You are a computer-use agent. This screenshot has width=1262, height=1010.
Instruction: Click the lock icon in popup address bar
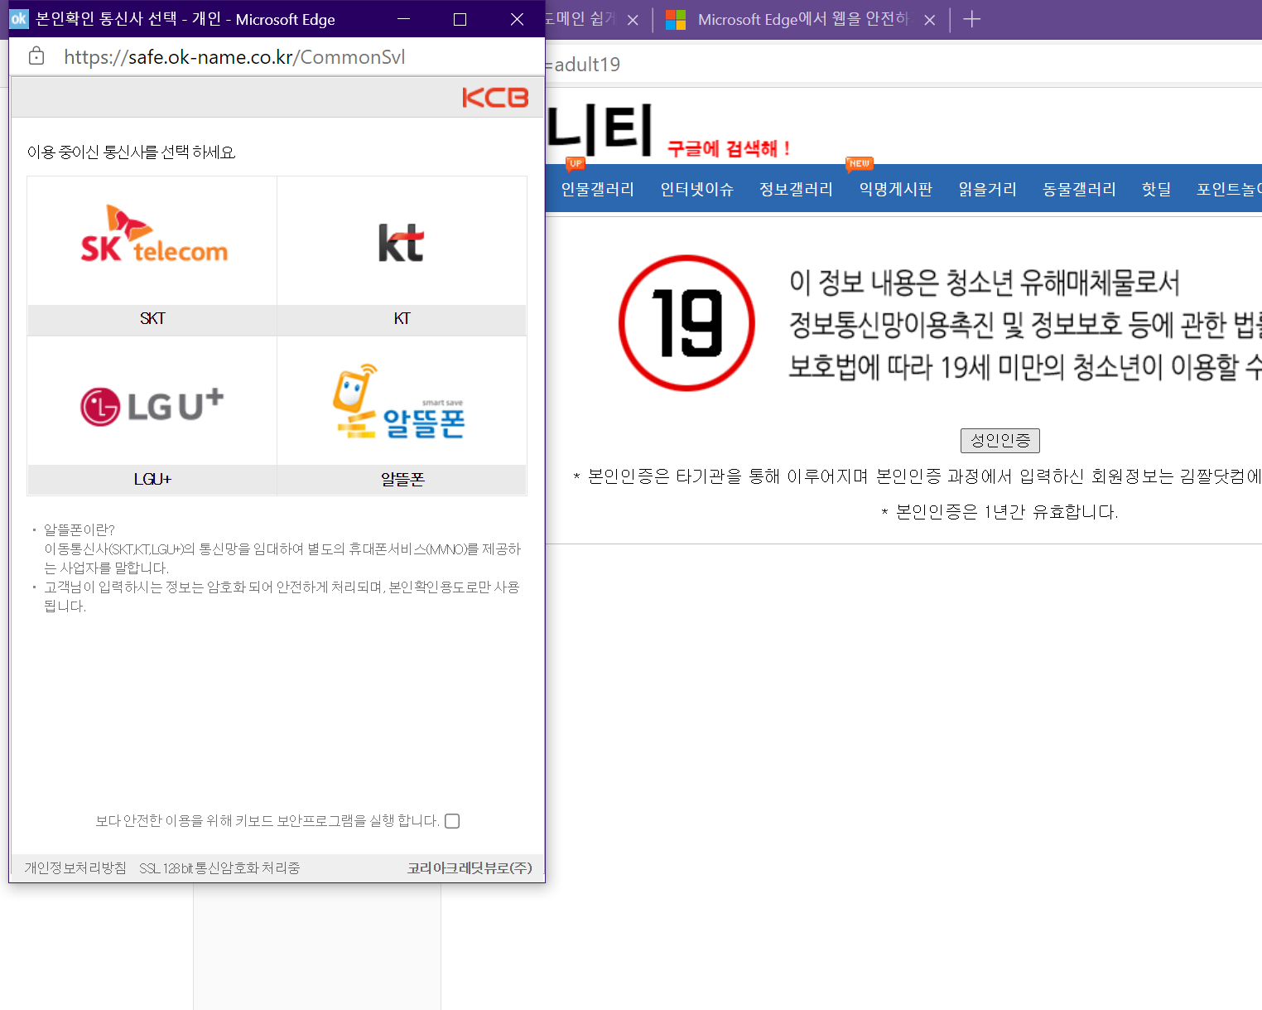point(36,56)
